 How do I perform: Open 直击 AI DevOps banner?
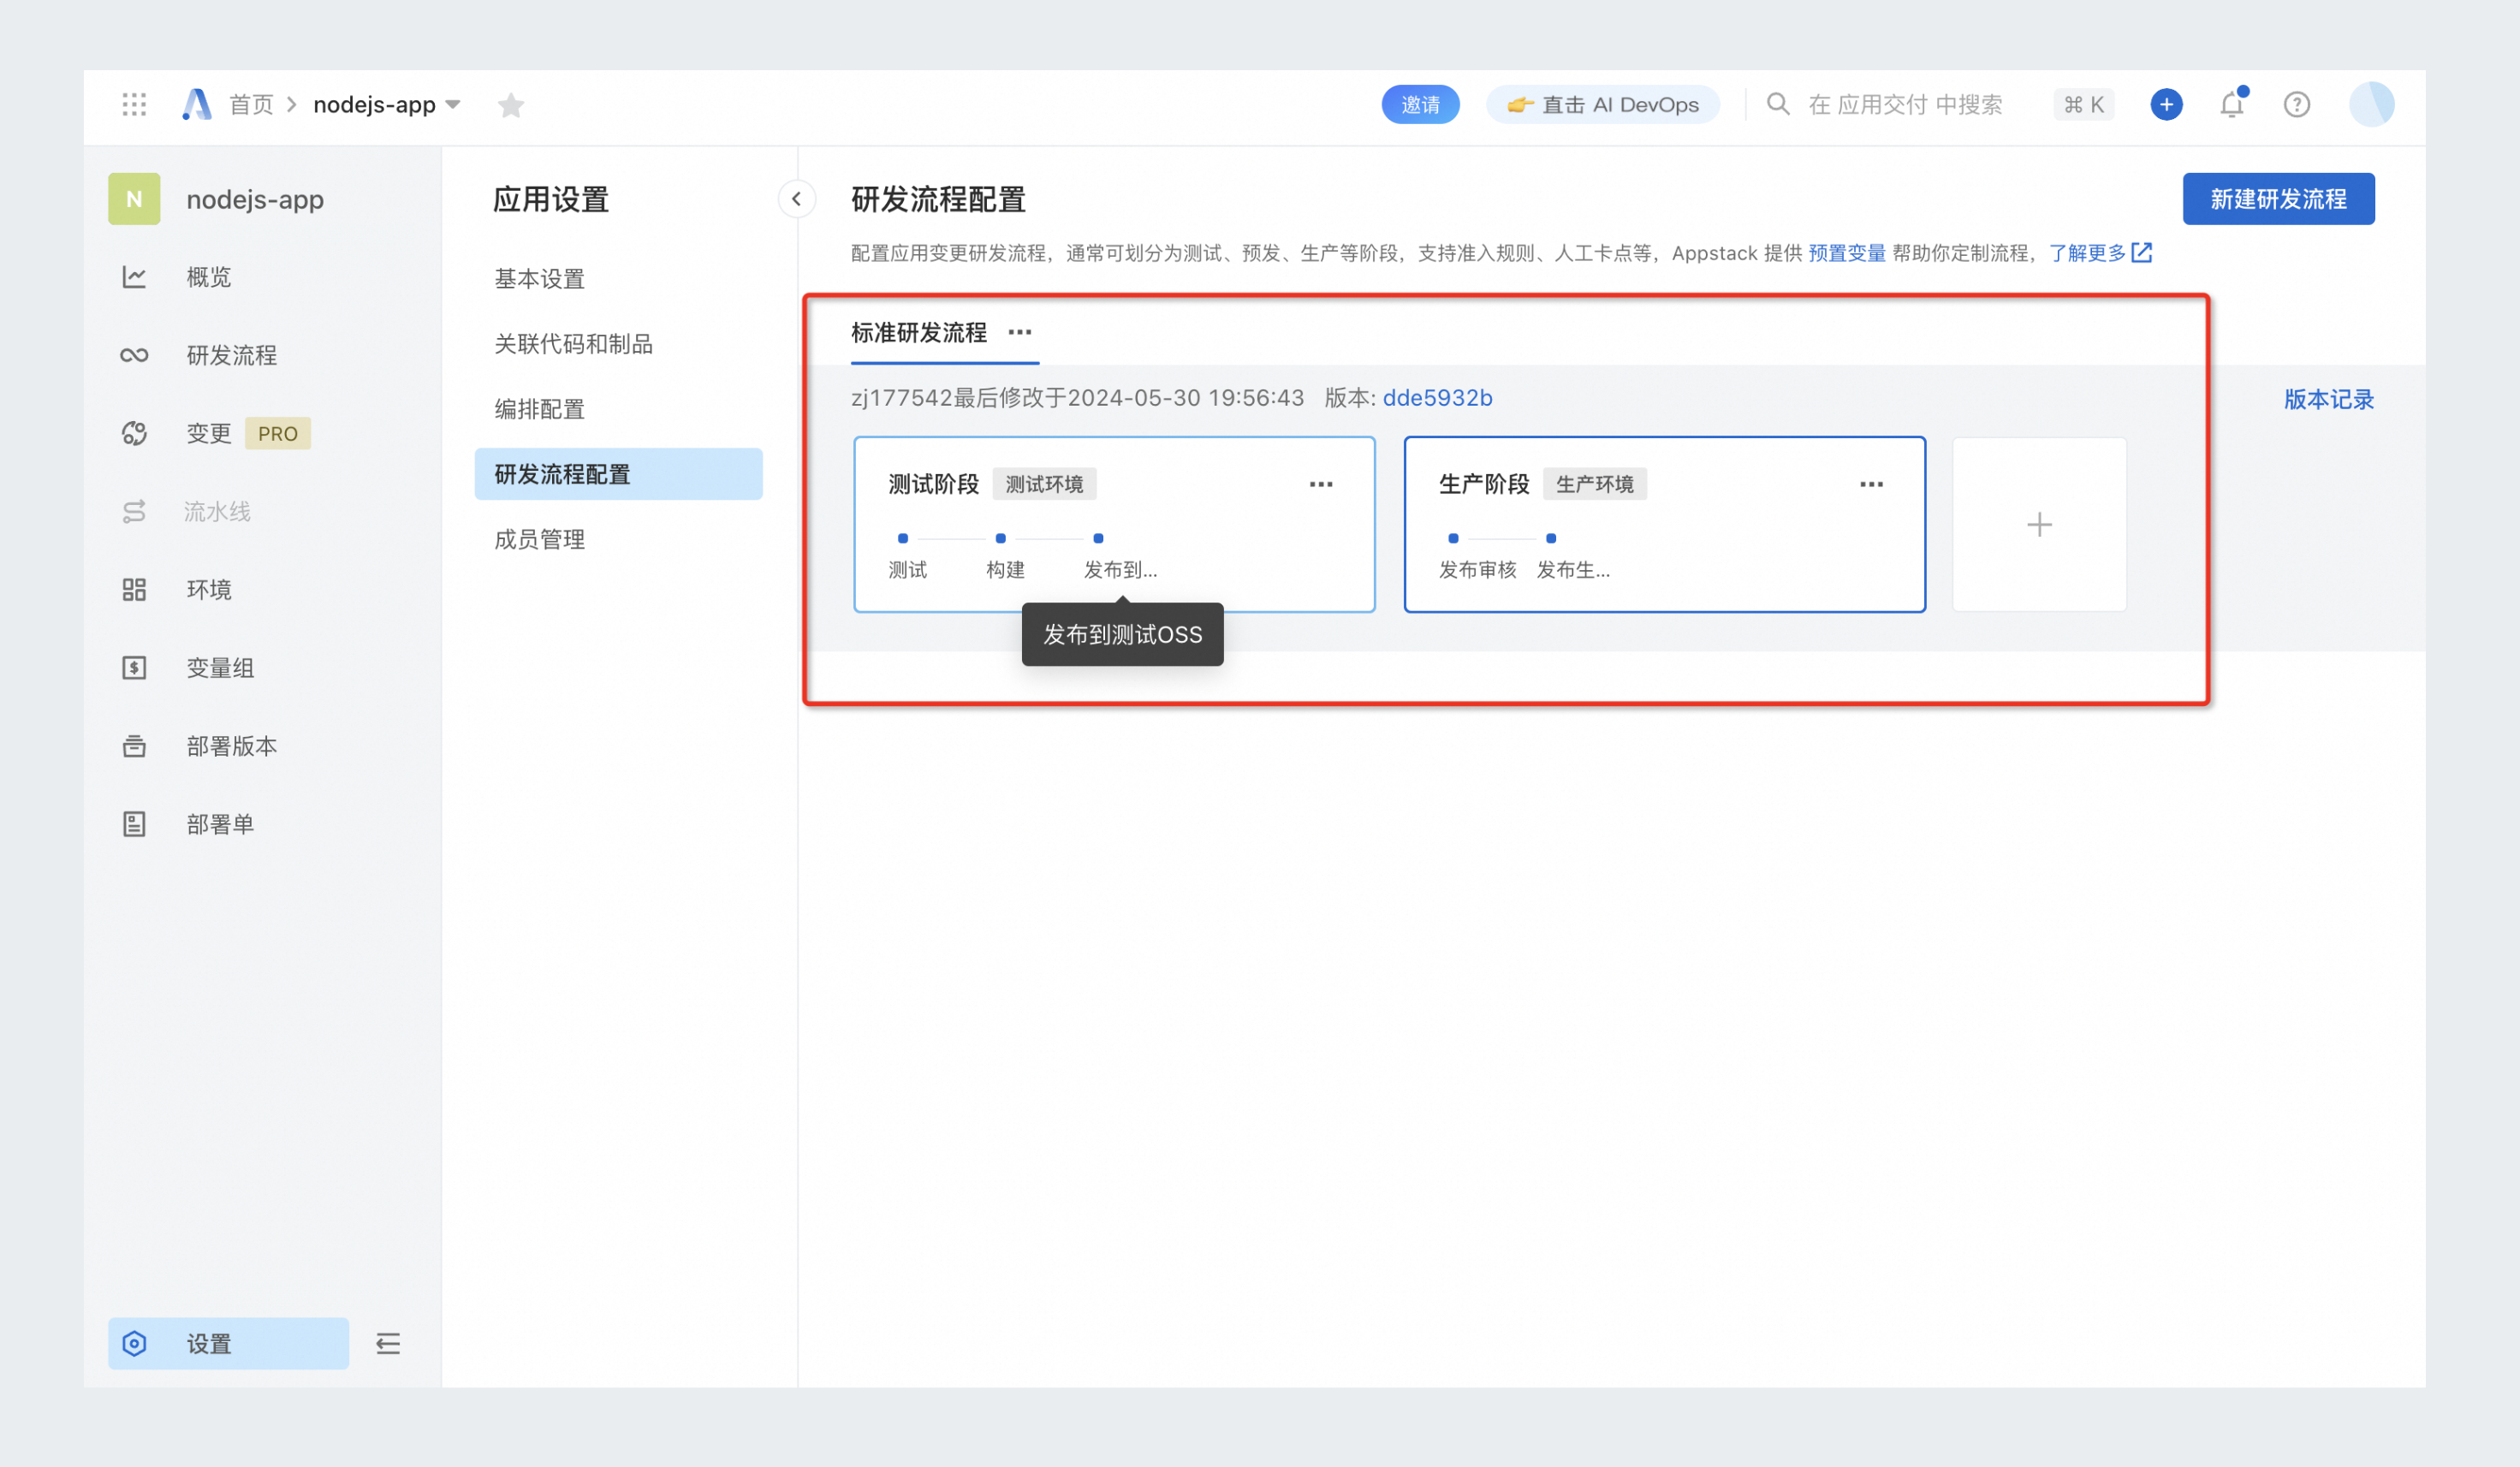[1603, 104]
